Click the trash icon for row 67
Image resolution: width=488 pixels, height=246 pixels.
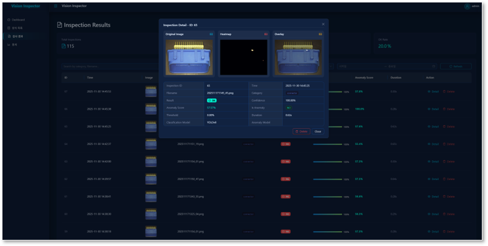[444, 91]
